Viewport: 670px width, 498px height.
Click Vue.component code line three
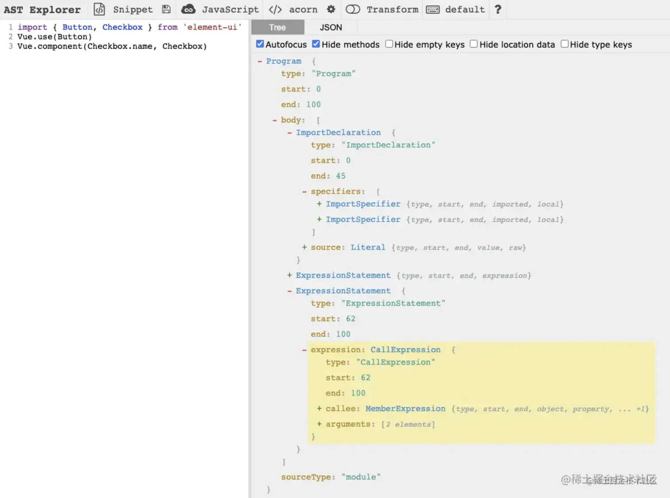(112, 46)
